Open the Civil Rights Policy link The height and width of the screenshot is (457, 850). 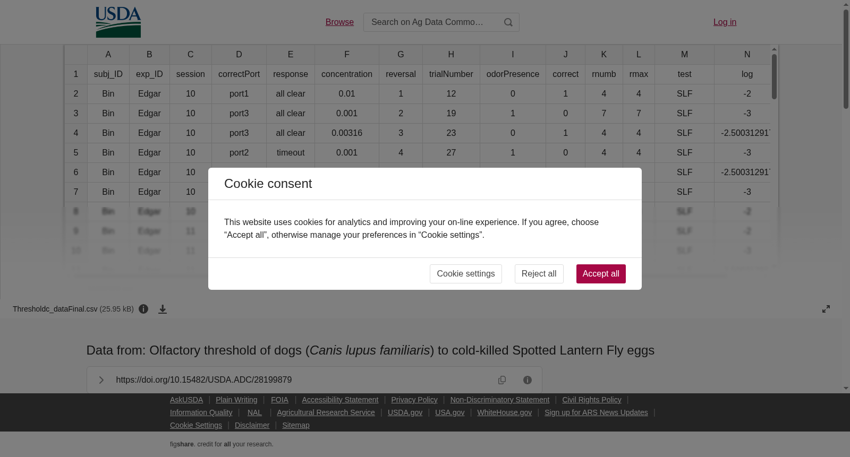click(592, 400)
